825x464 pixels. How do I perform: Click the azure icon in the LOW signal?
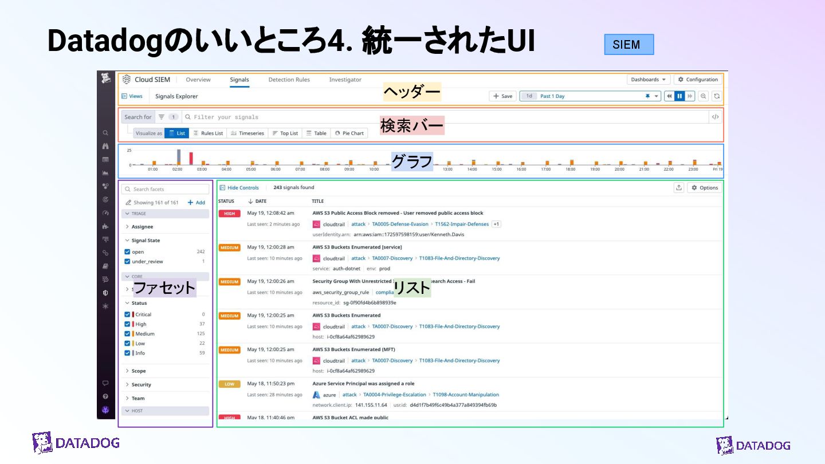pos(316,395)
